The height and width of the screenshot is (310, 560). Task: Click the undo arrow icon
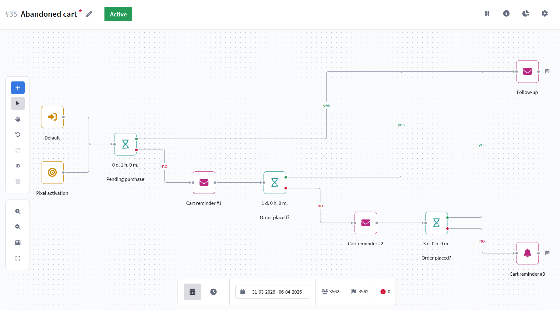18,135
